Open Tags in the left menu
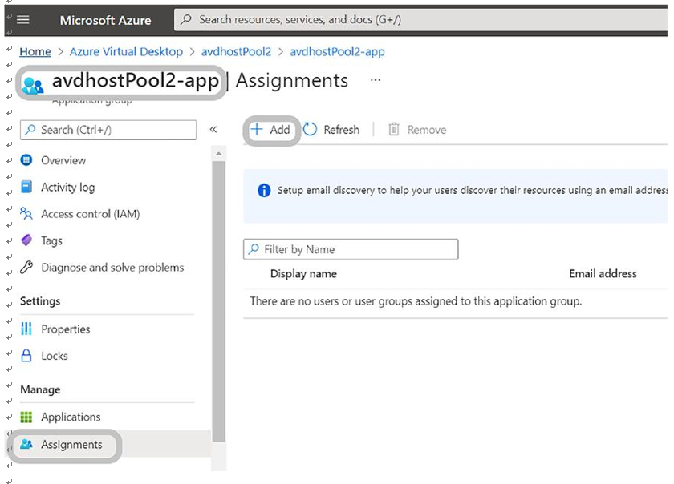The image size is (674, 484). pyautogui.click(x=51, y=240)
